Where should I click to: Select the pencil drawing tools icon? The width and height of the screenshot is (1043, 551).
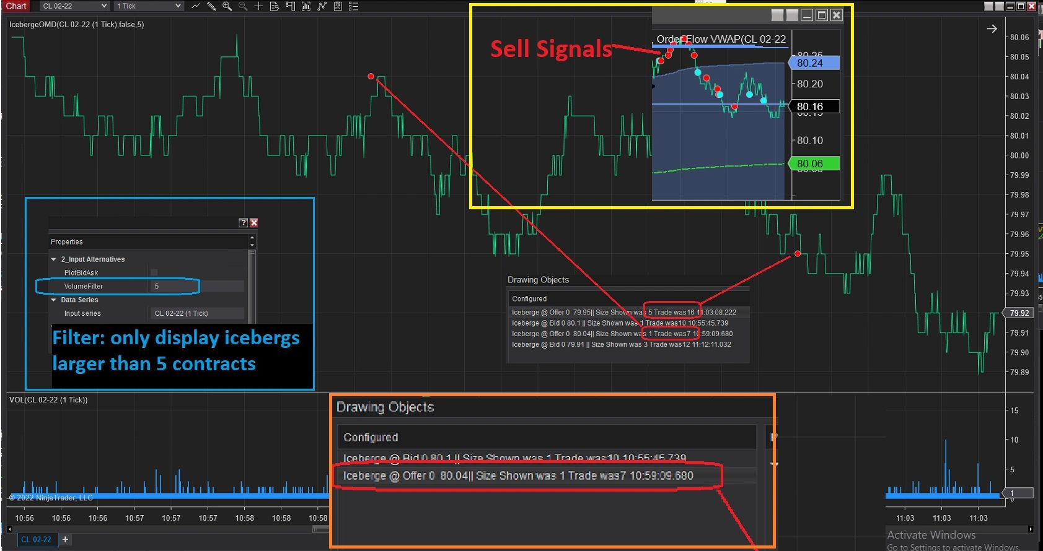[211, 6]
